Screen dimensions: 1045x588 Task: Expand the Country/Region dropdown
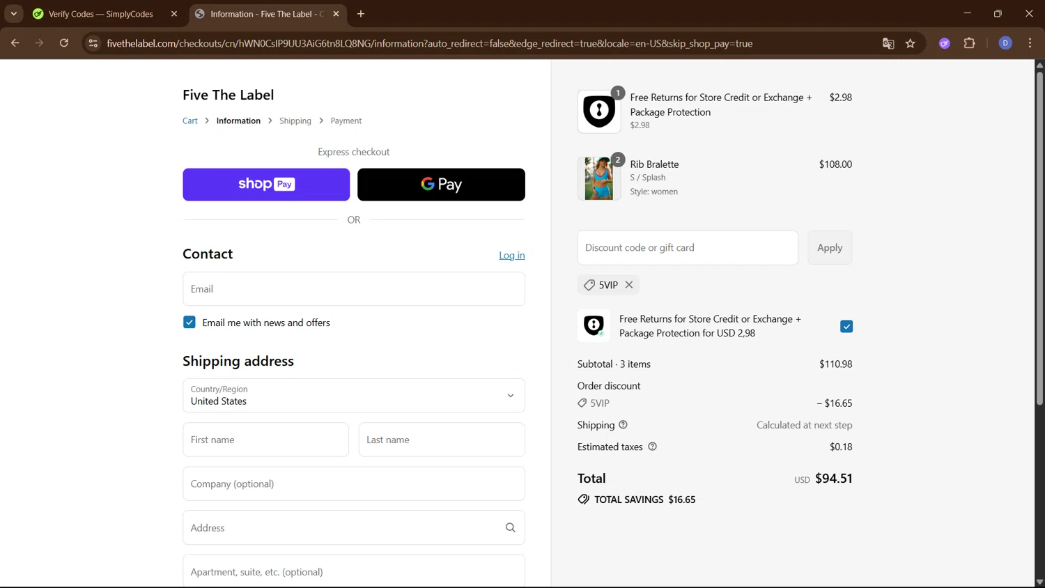[354, 396]
